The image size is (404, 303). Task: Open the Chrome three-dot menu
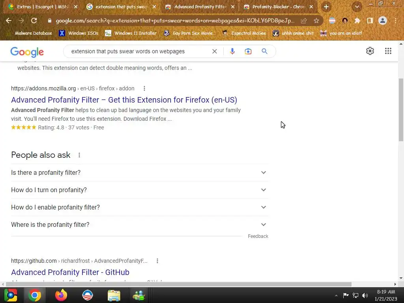pos(395,21)
